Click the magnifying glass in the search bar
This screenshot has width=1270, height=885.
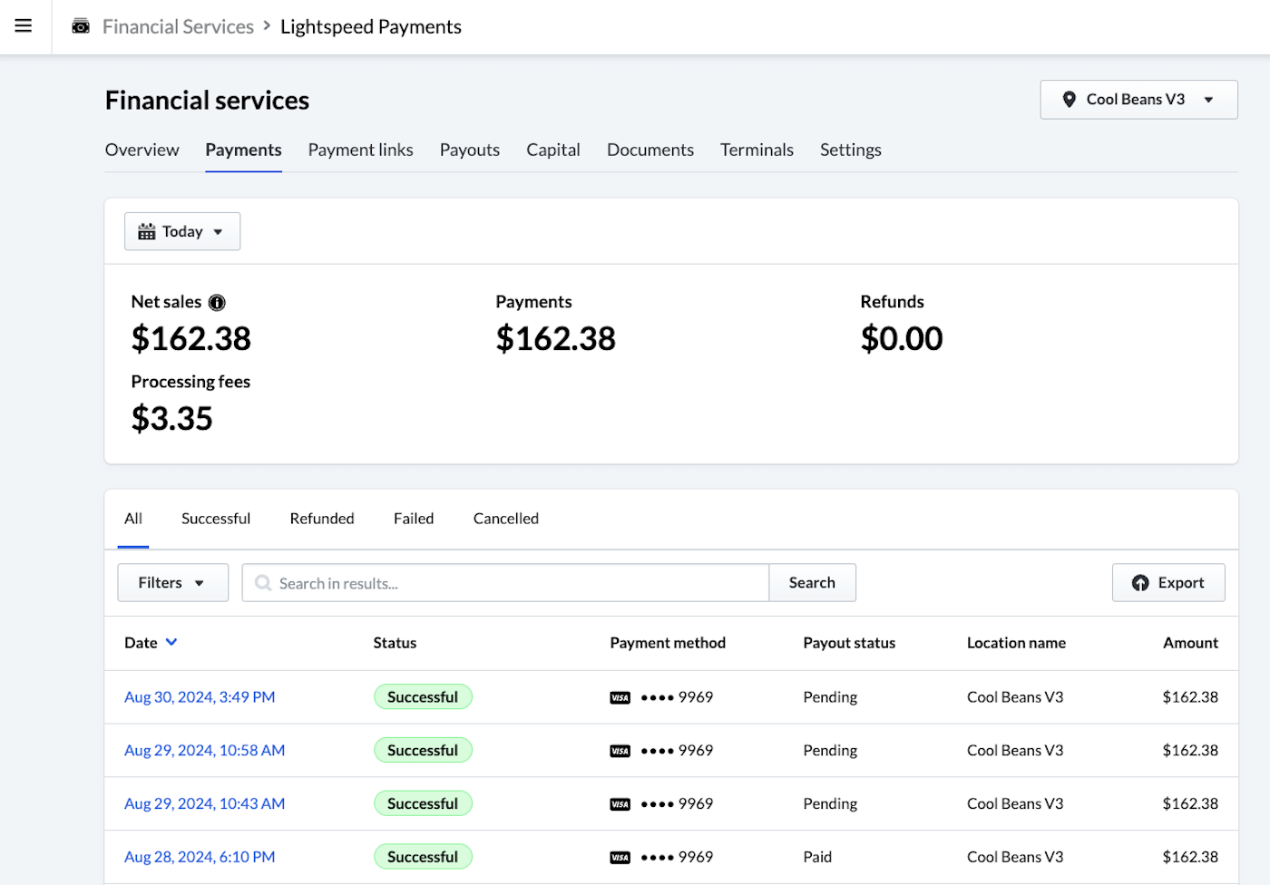point(262,583)
